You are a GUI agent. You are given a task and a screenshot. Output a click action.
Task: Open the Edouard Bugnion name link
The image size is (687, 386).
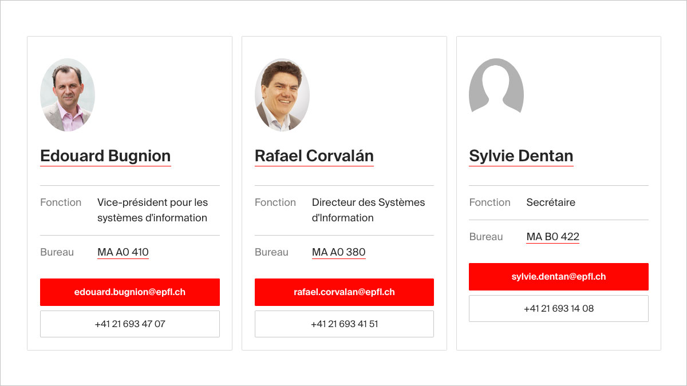pyautogui.click(x=105, y=156)
